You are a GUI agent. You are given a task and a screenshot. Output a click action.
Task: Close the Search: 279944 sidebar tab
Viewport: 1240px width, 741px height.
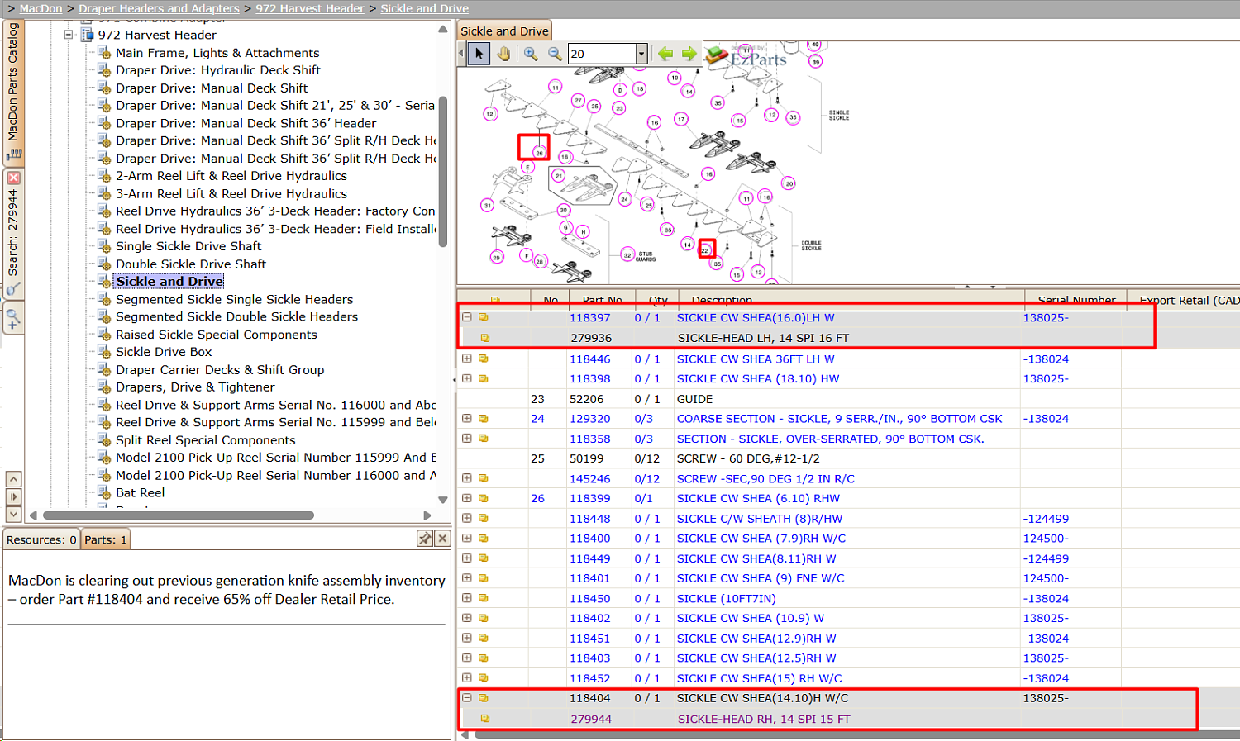tap(13, 178)
